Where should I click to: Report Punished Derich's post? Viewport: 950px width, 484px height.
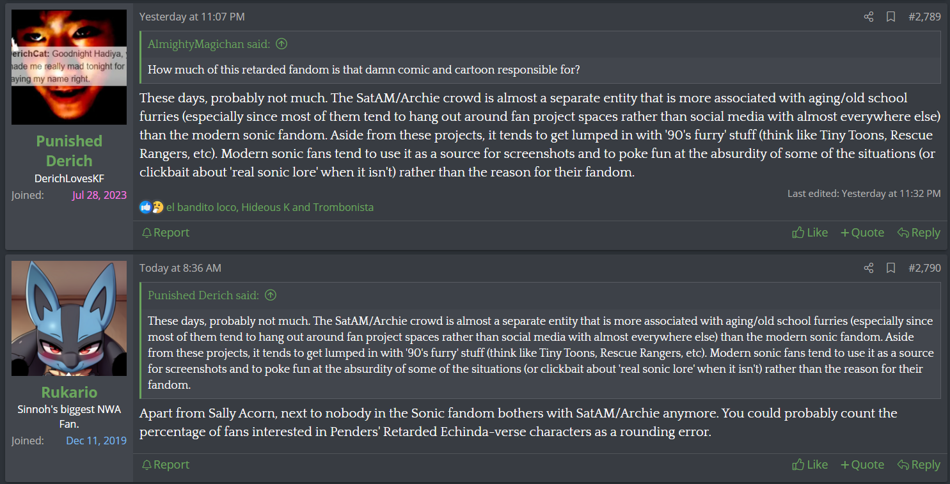point(166,233)
